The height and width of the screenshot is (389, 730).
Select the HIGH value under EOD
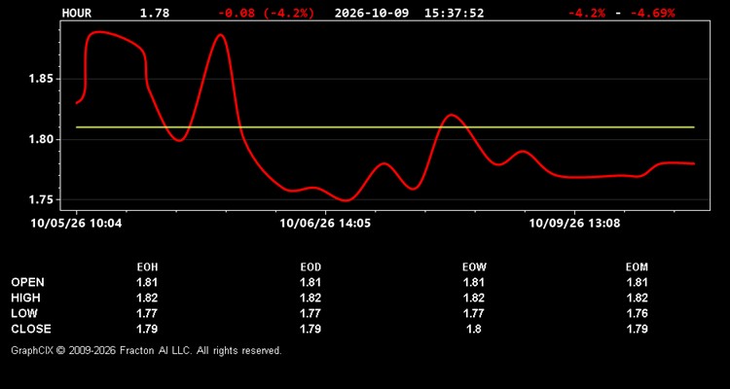coord(310,298)
